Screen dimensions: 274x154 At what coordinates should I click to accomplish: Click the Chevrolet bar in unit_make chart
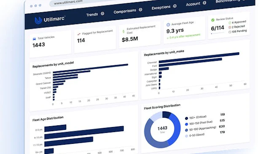pos(199,57)
